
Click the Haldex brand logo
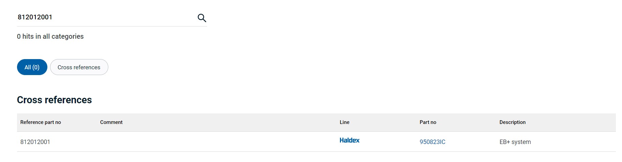349,140
